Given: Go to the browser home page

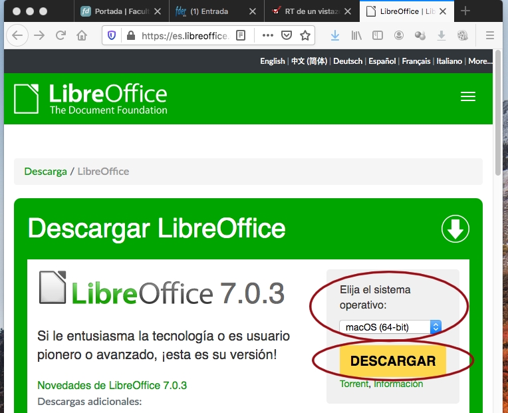Looking at the screenshot, I should (82, 36).
